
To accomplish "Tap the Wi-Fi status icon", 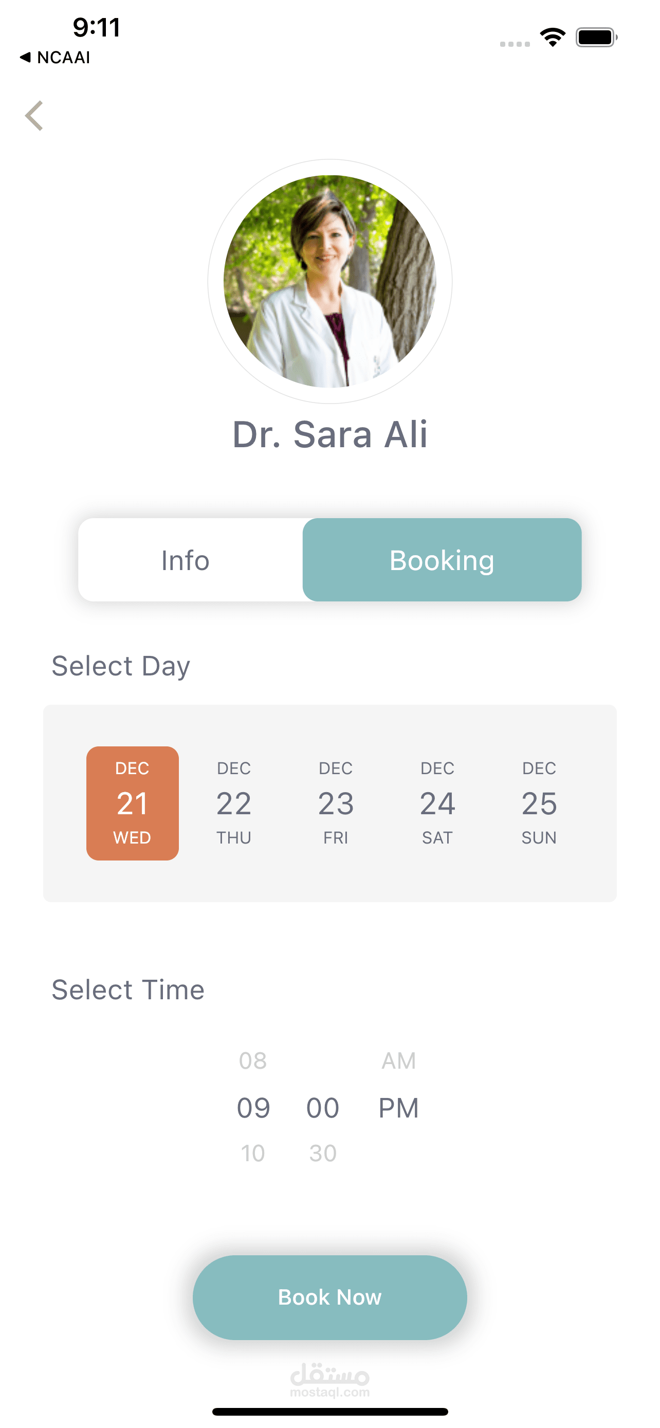I will click(x=553, y=37).
